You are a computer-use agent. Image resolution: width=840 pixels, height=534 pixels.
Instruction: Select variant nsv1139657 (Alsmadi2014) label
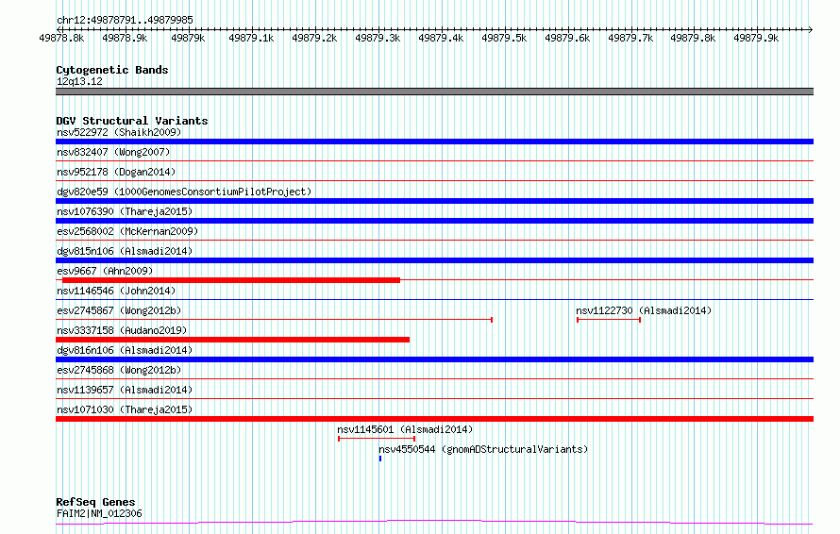coord(125,390)
